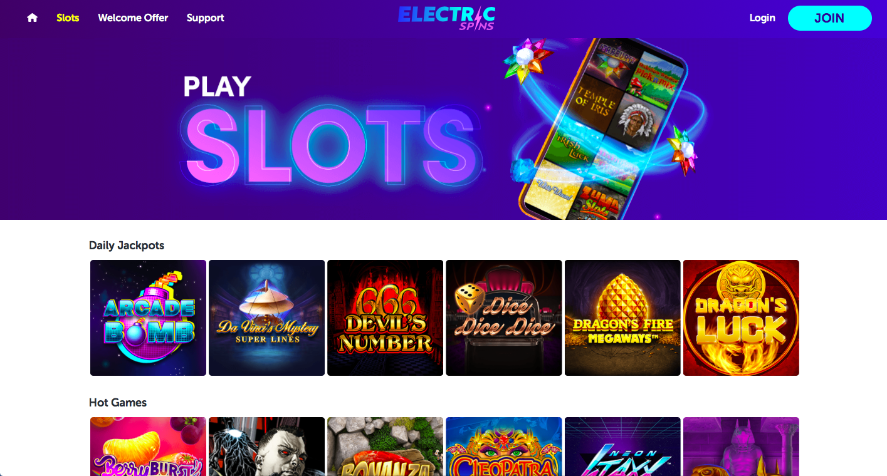Click the JOIN button
This screenshot has height=476, width=887.
[x=829, y=18]
